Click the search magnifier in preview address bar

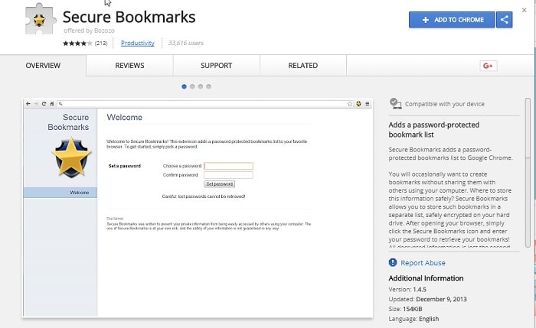[x=60, y=104]
